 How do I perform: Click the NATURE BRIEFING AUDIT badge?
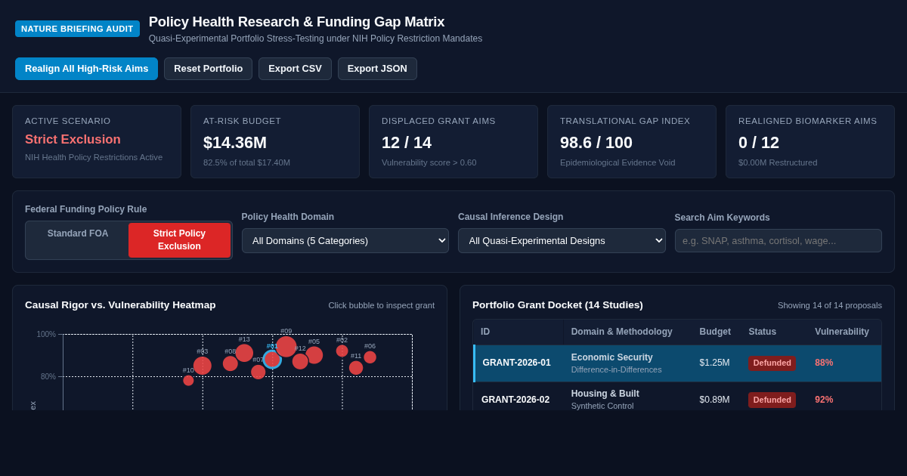77,29
